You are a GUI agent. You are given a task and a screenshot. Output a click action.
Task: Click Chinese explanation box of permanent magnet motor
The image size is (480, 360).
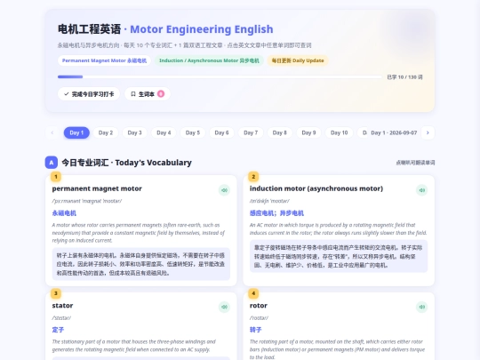(140, 264)
